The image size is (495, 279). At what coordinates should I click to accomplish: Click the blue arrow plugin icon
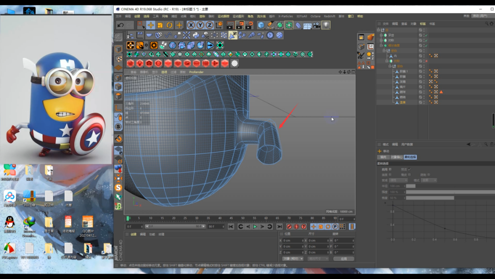(210, 45)
